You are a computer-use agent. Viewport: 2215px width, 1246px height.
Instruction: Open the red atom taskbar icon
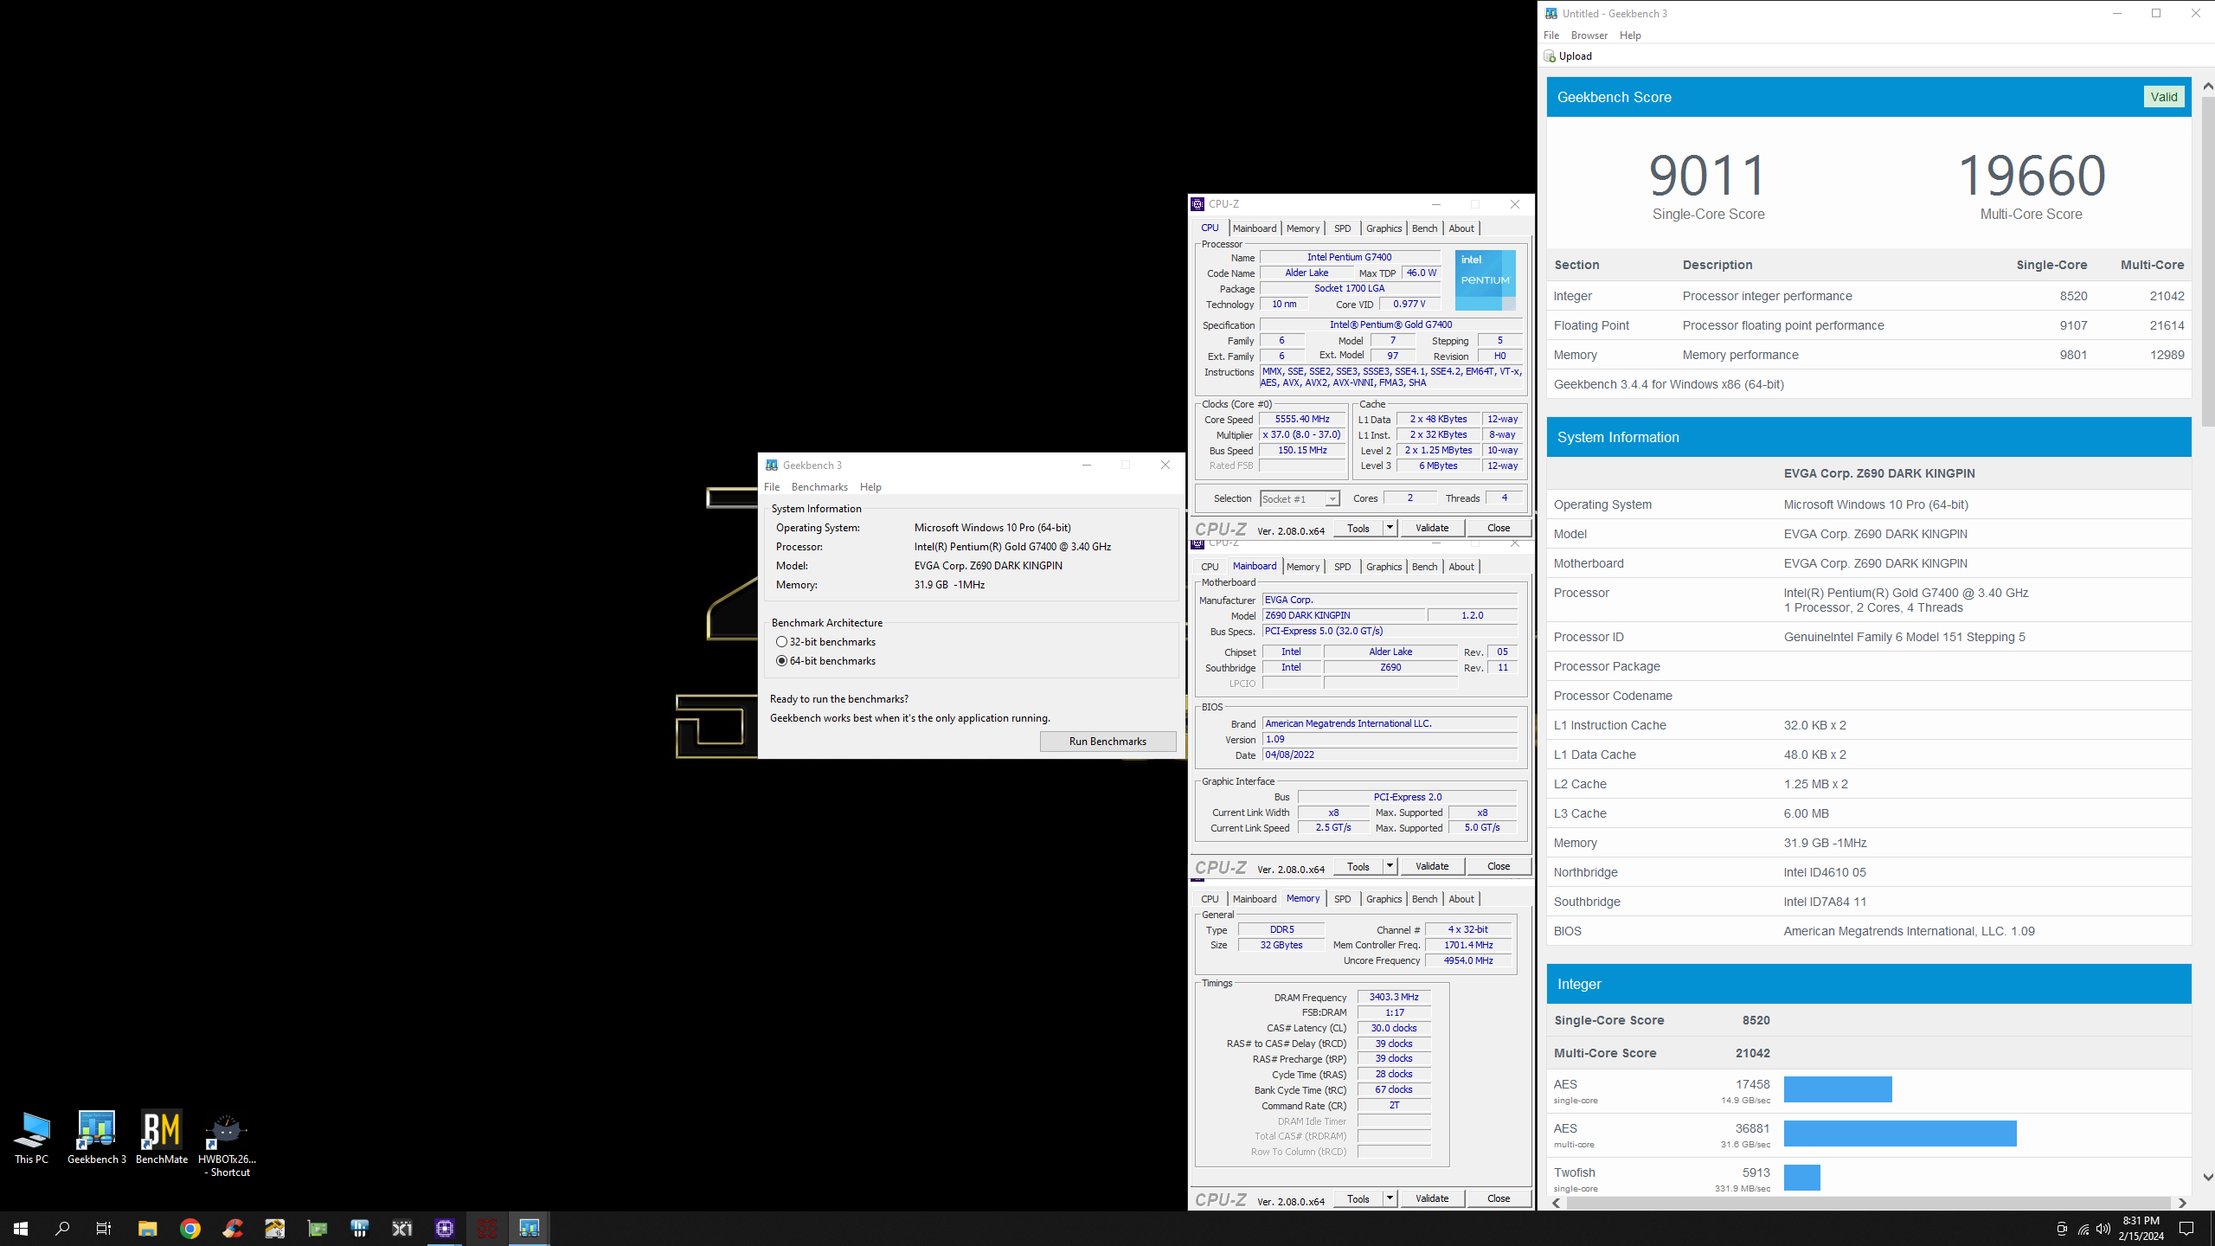point(487,1228)
